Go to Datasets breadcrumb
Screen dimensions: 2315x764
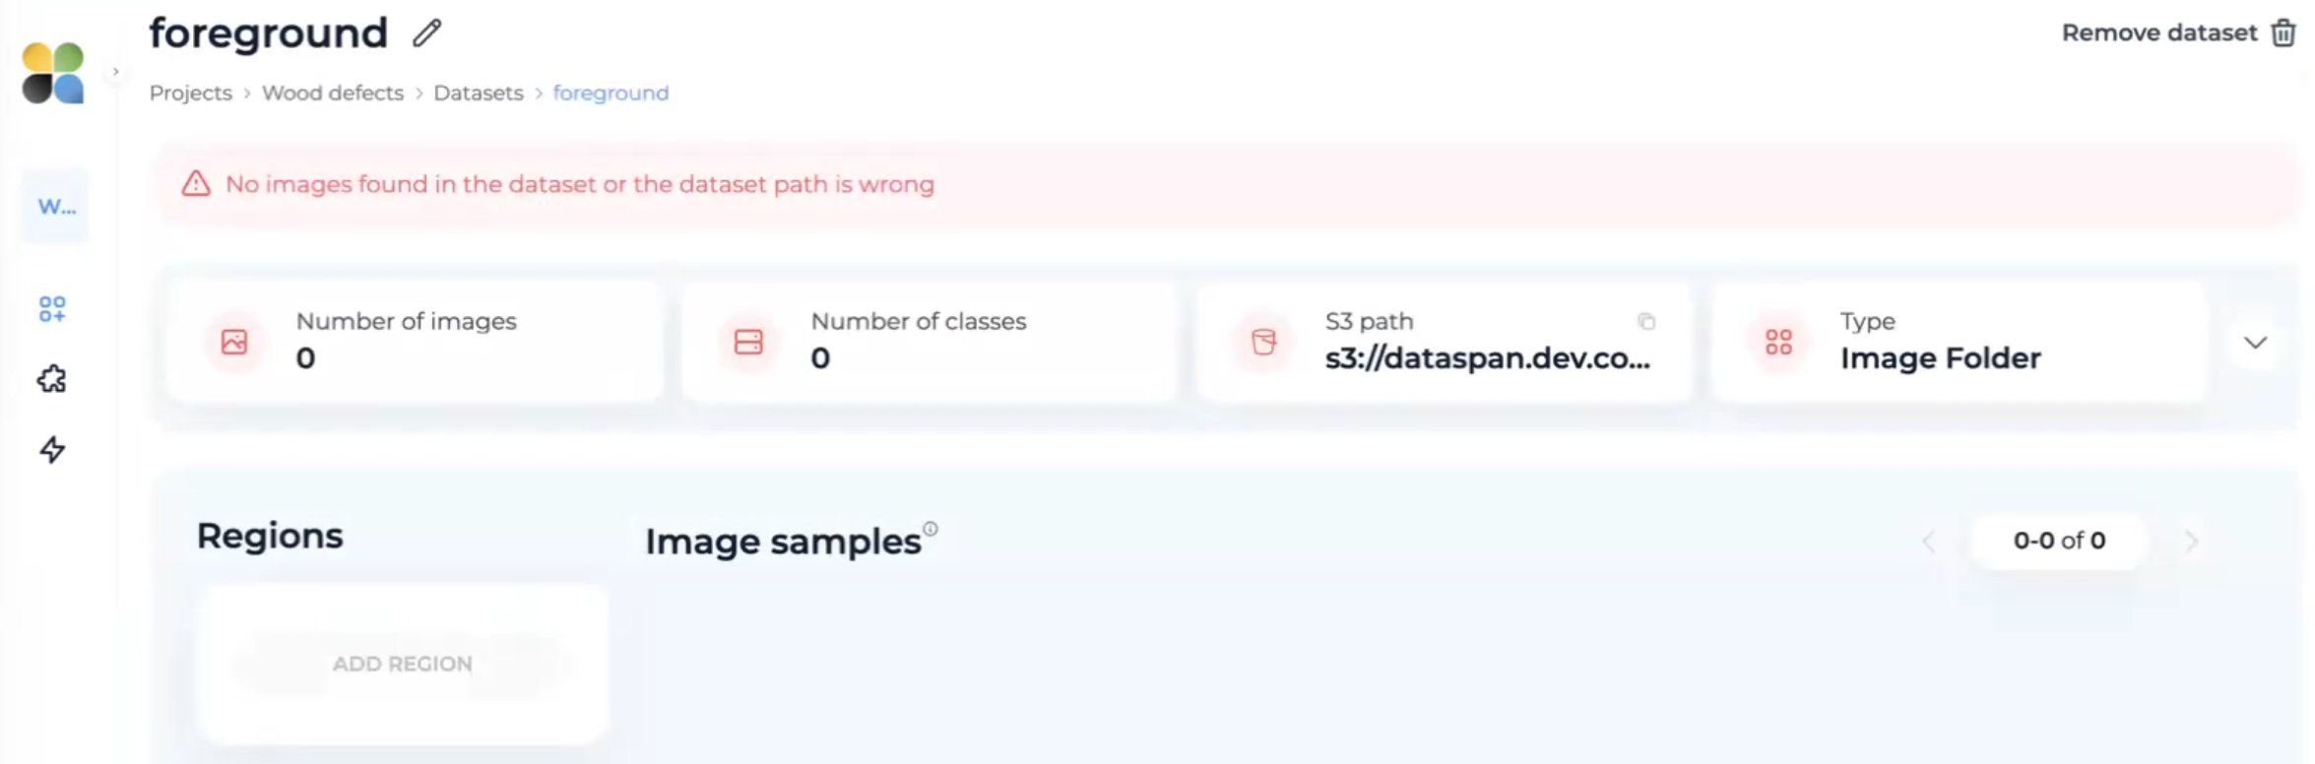pyautogui.click(x=479, y=93)
